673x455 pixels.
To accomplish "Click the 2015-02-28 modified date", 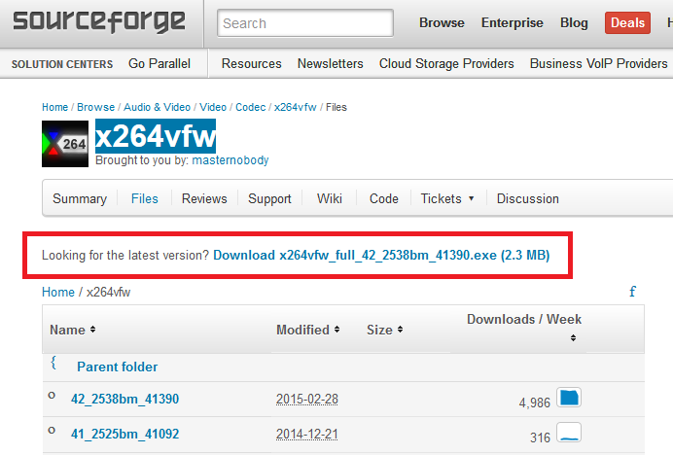I will [x=307, y=399].
